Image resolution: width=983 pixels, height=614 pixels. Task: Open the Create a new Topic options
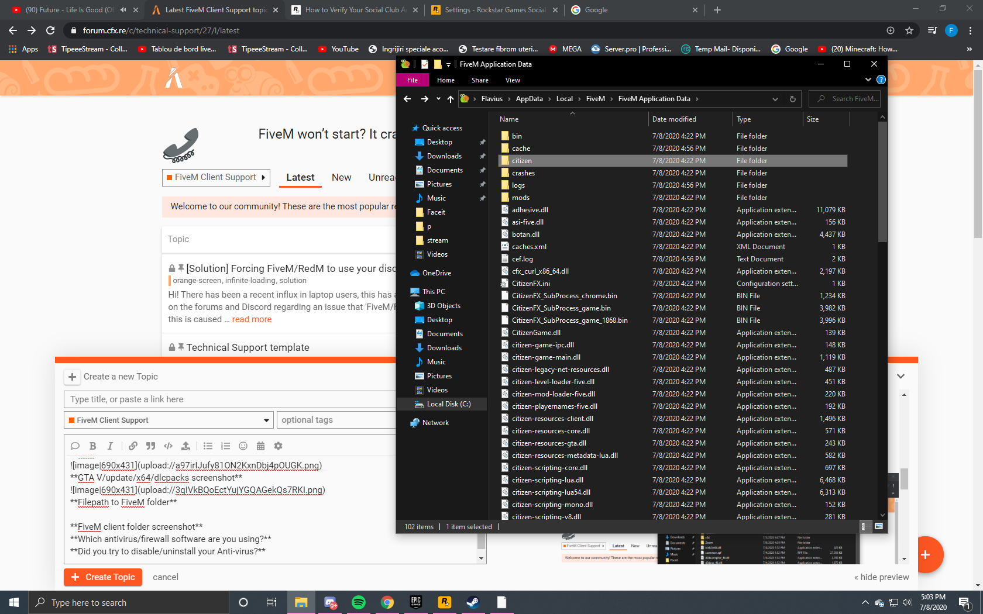pyautogui.click(x=72, y=377)
